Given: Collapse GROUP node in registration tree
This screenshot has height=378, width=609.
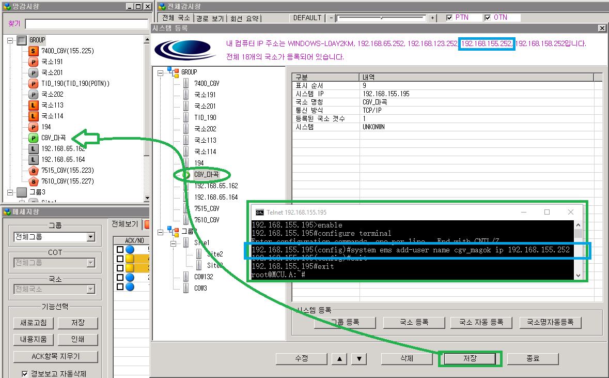Looking at the screenshot, I should (x=161, y=73).
